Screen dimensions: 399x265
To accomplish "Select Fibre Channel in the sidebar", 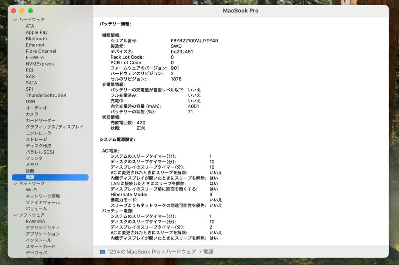I will point(41,51).
